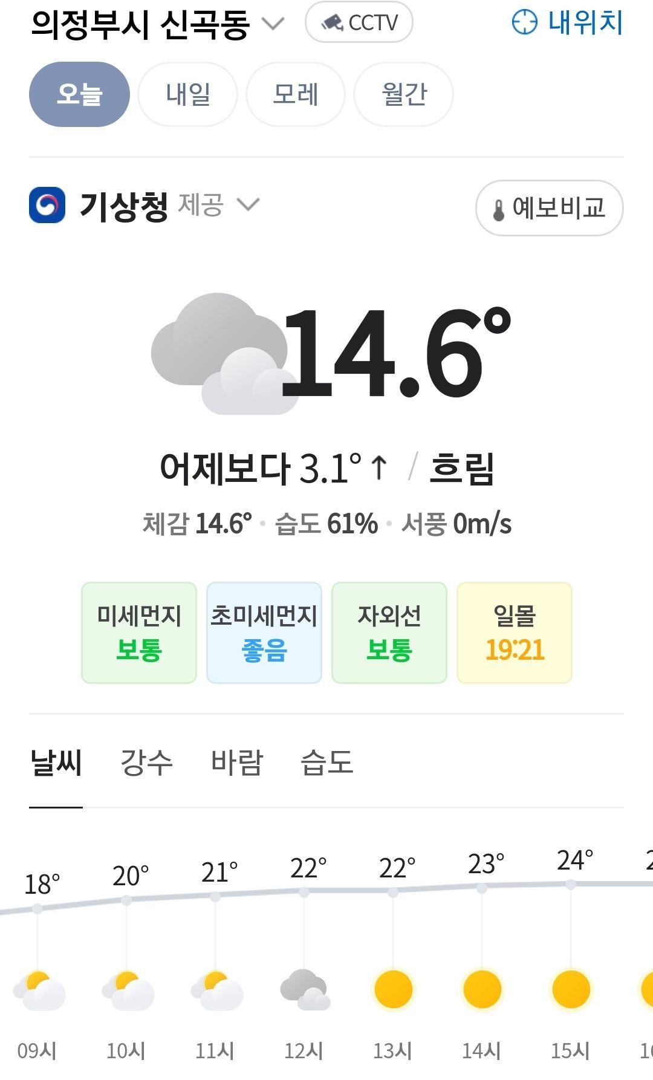Open the 월간 monthly forecast

[403, 94]
